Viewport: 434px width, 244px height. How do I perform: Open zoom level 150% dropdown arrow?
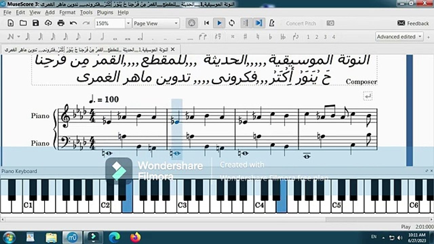[x=128, y=23]
